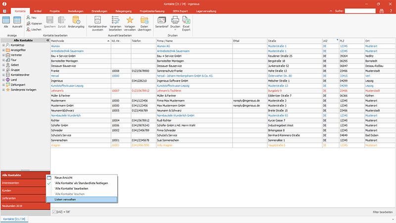Open the Lieferanten list button

coord(25,198)
